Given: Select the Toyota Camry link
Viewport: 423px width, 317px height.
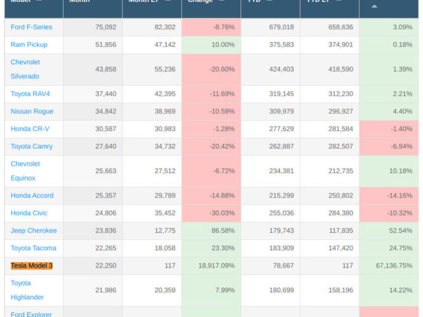Looking at the screenshot, I should click(31, 146).
